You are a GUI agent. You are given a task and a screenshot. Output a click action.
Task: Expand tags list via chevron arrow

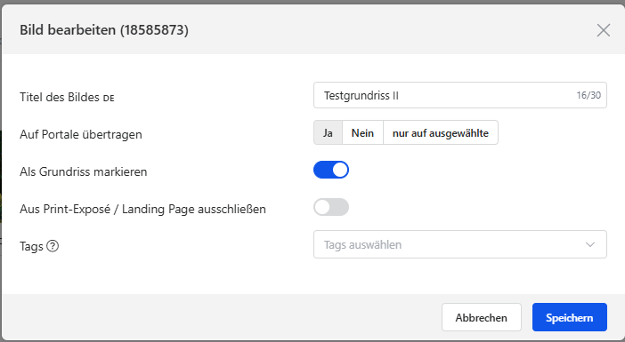[590, 244]
